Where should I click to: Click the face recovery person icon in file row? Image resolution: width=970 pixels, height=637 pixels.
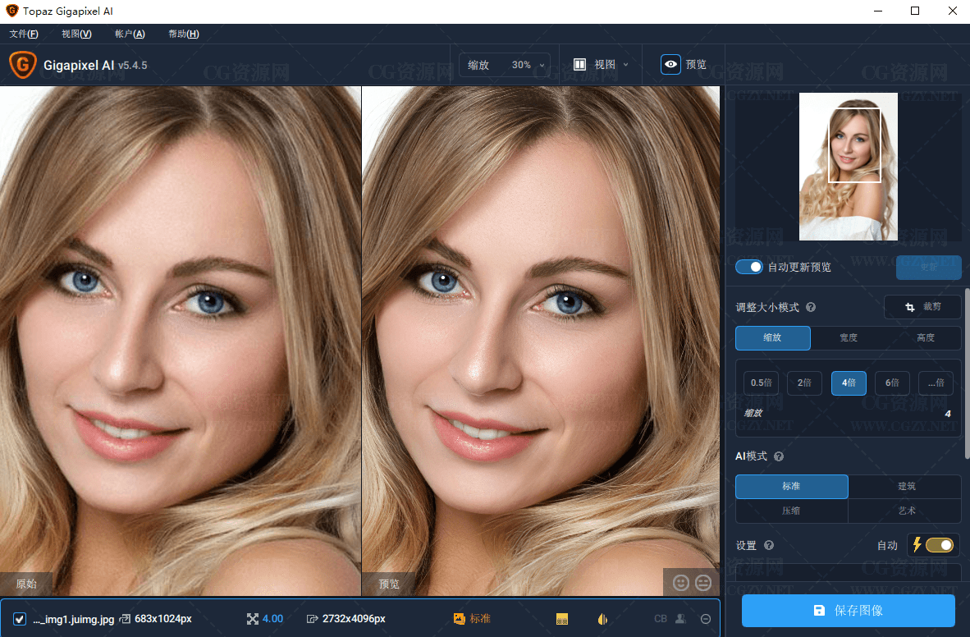[680, 619]
